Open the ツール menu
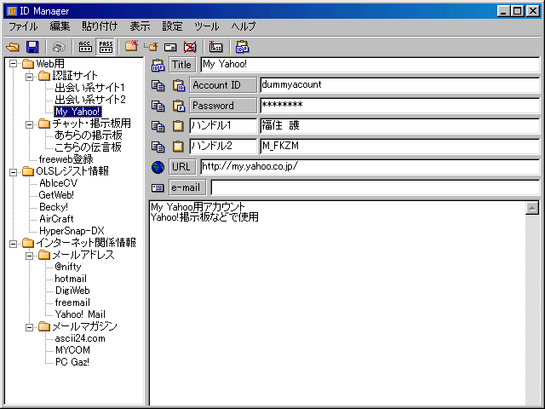This screenshot has width=545, height=409. tap(206, 26)
